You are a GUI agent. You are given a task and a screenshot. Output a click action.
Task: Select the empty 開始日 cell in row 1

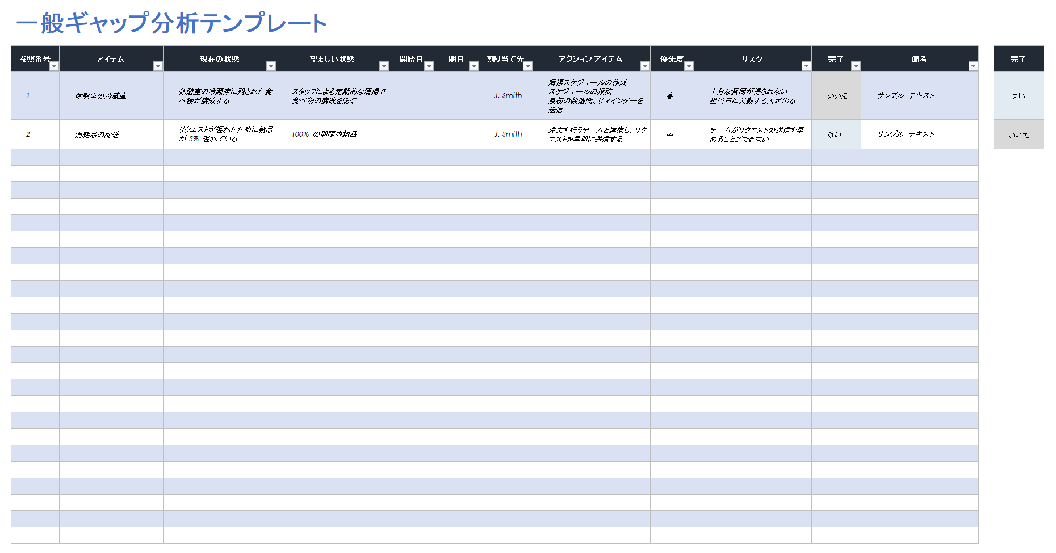pos(412,96)
